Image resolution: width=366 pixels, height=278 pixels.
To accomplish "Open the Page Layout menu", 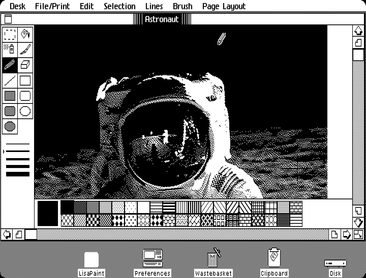I will 224,6.
